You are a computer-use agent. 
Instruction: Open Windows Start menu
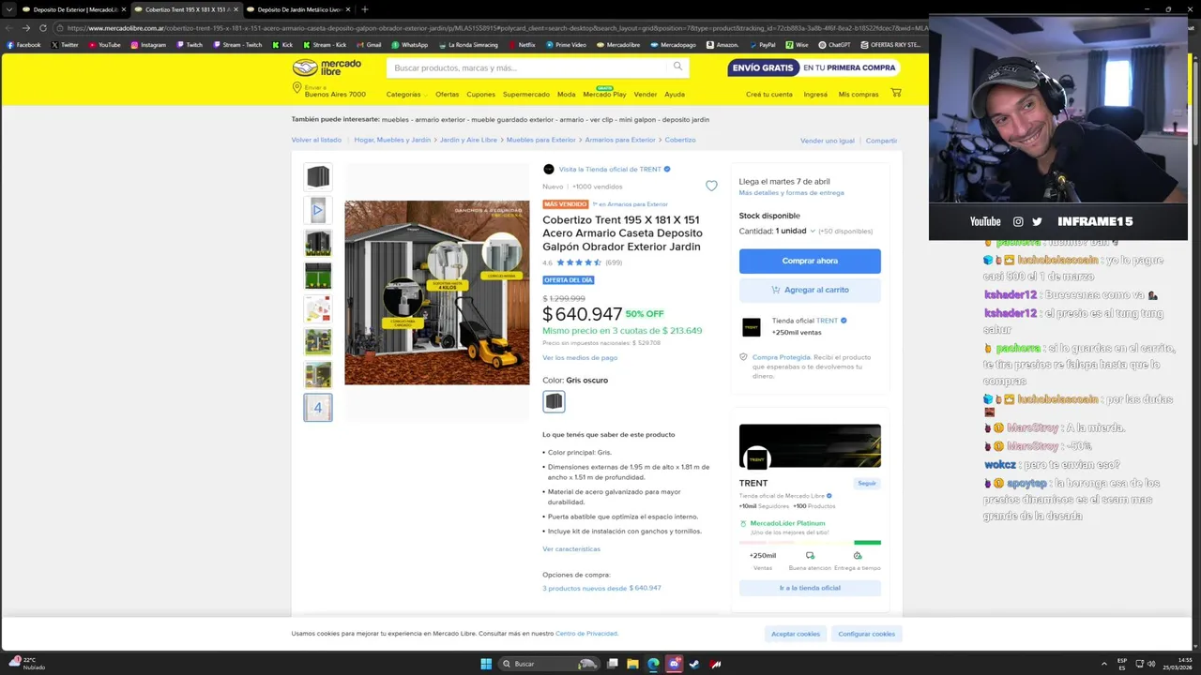click(x=486, y=664)
